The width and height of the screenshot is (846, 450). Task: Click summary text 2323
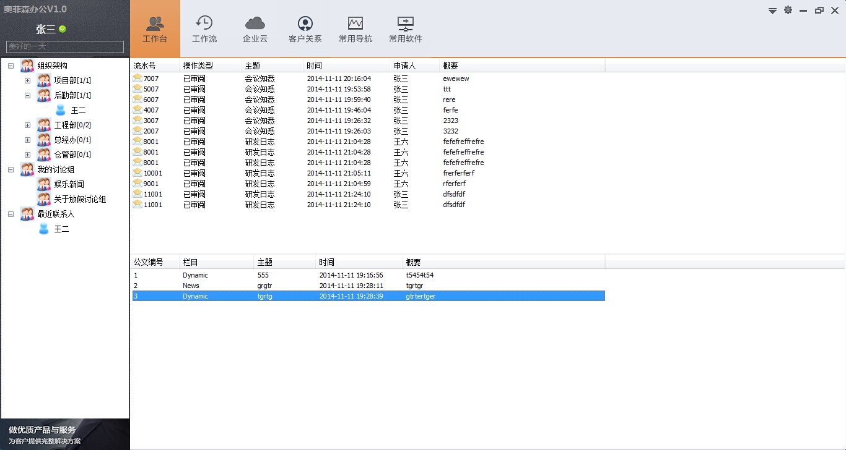point(451,121)
